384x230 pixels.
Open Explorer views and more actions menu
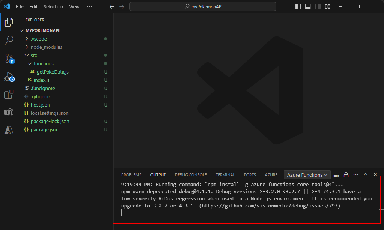coord(105,20)
